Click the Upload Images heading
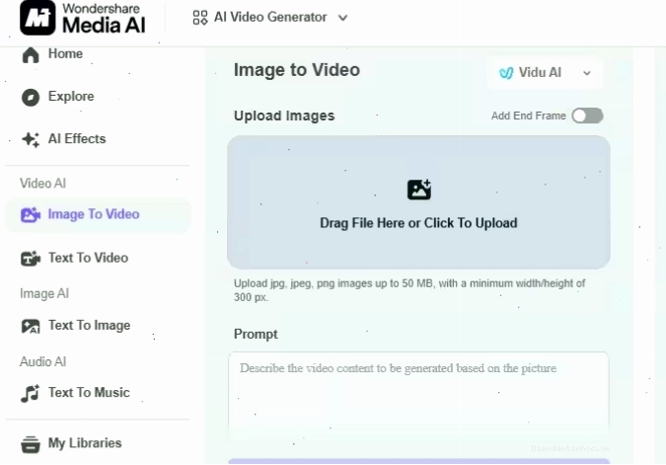666x465 pixels. point(284,116)
